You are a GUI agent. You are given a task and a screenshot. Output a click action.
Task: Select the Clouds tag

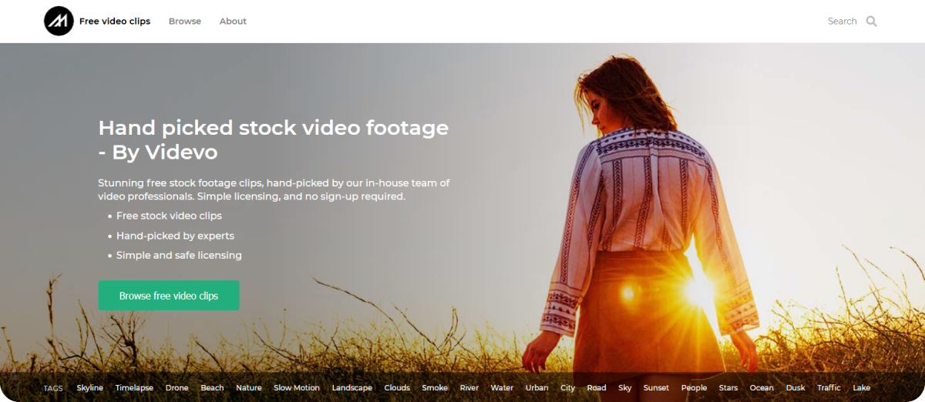tap(397, 388)
